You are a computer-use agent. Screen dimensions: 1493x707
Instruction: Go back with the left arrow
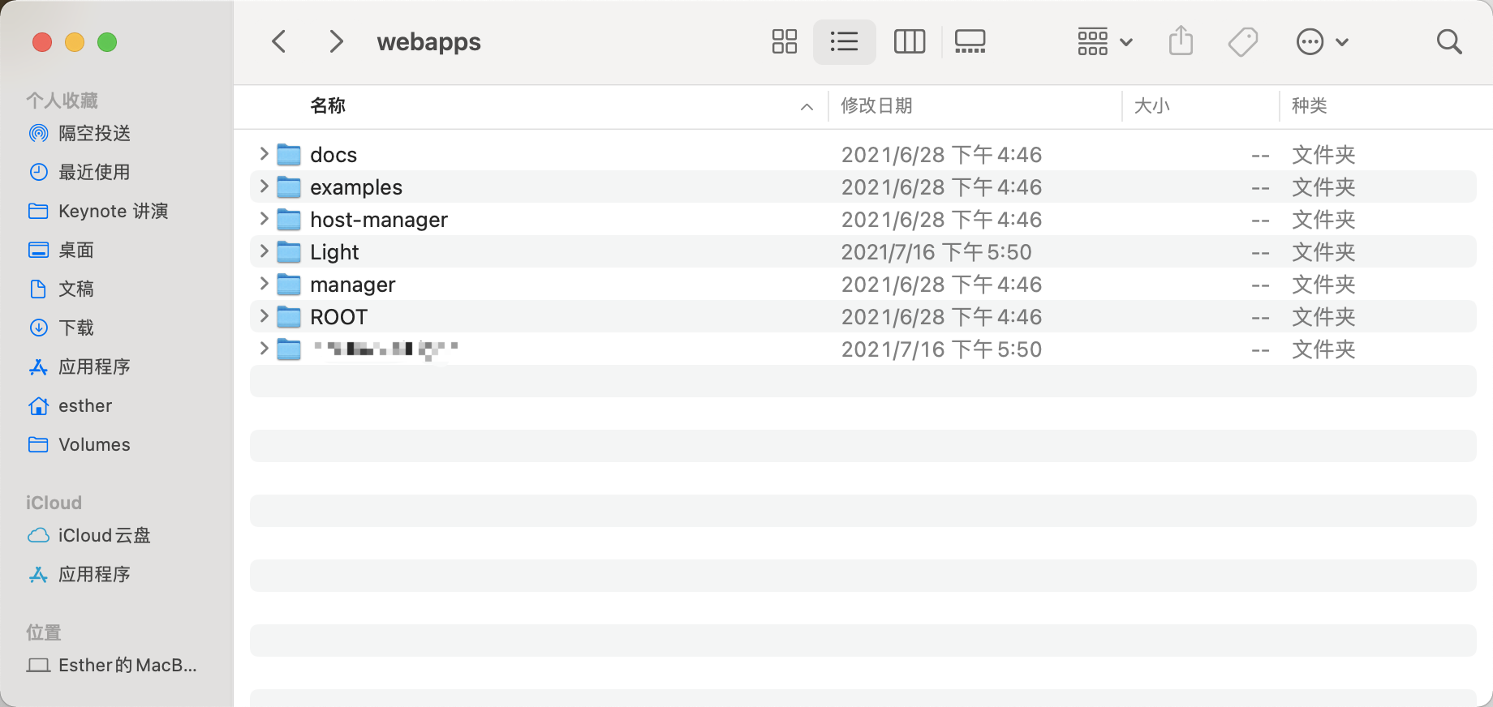[x=279, y=41]
